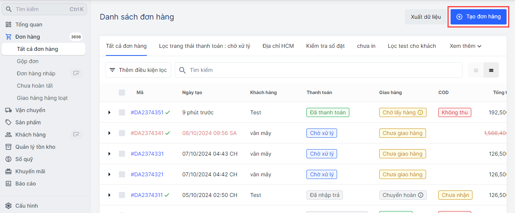
Task: Click the green check next to #DA2374351
Action: (x=168, y=112)
